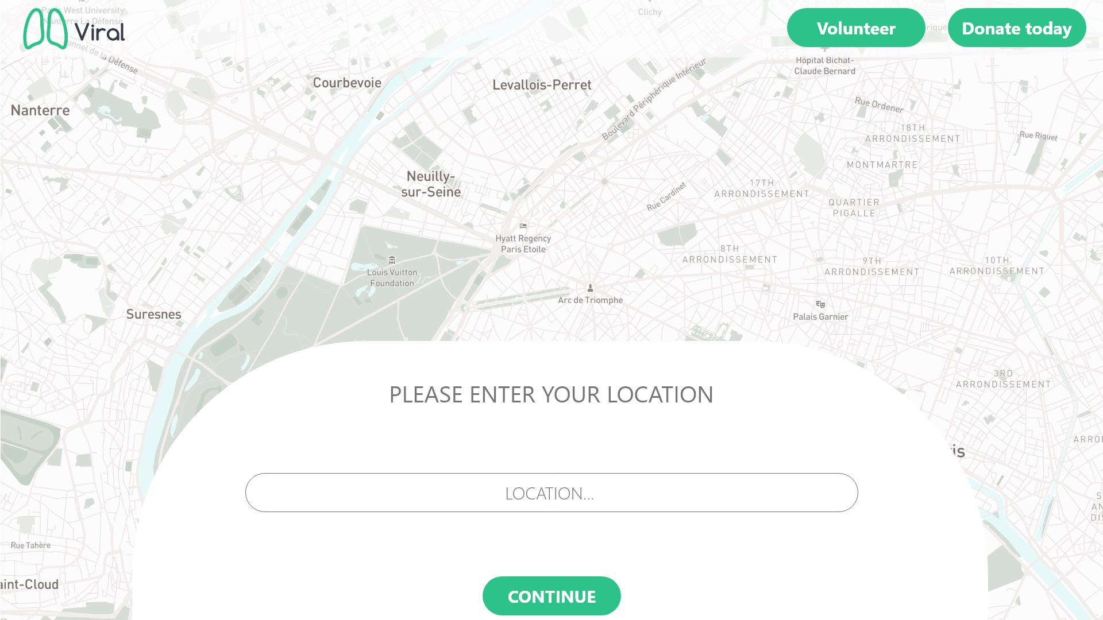Image resolution: width=1103 pixels, height=620 pixels.
Task: Select the Quartier Pigalle map label
Action: (x=854, y=208)
